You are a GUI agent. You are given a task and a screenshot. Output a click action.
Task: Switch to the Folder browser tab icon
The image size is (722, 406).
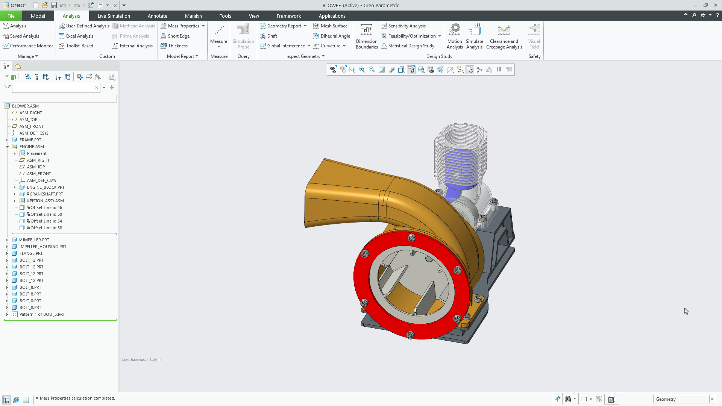(x=18, y=66)
